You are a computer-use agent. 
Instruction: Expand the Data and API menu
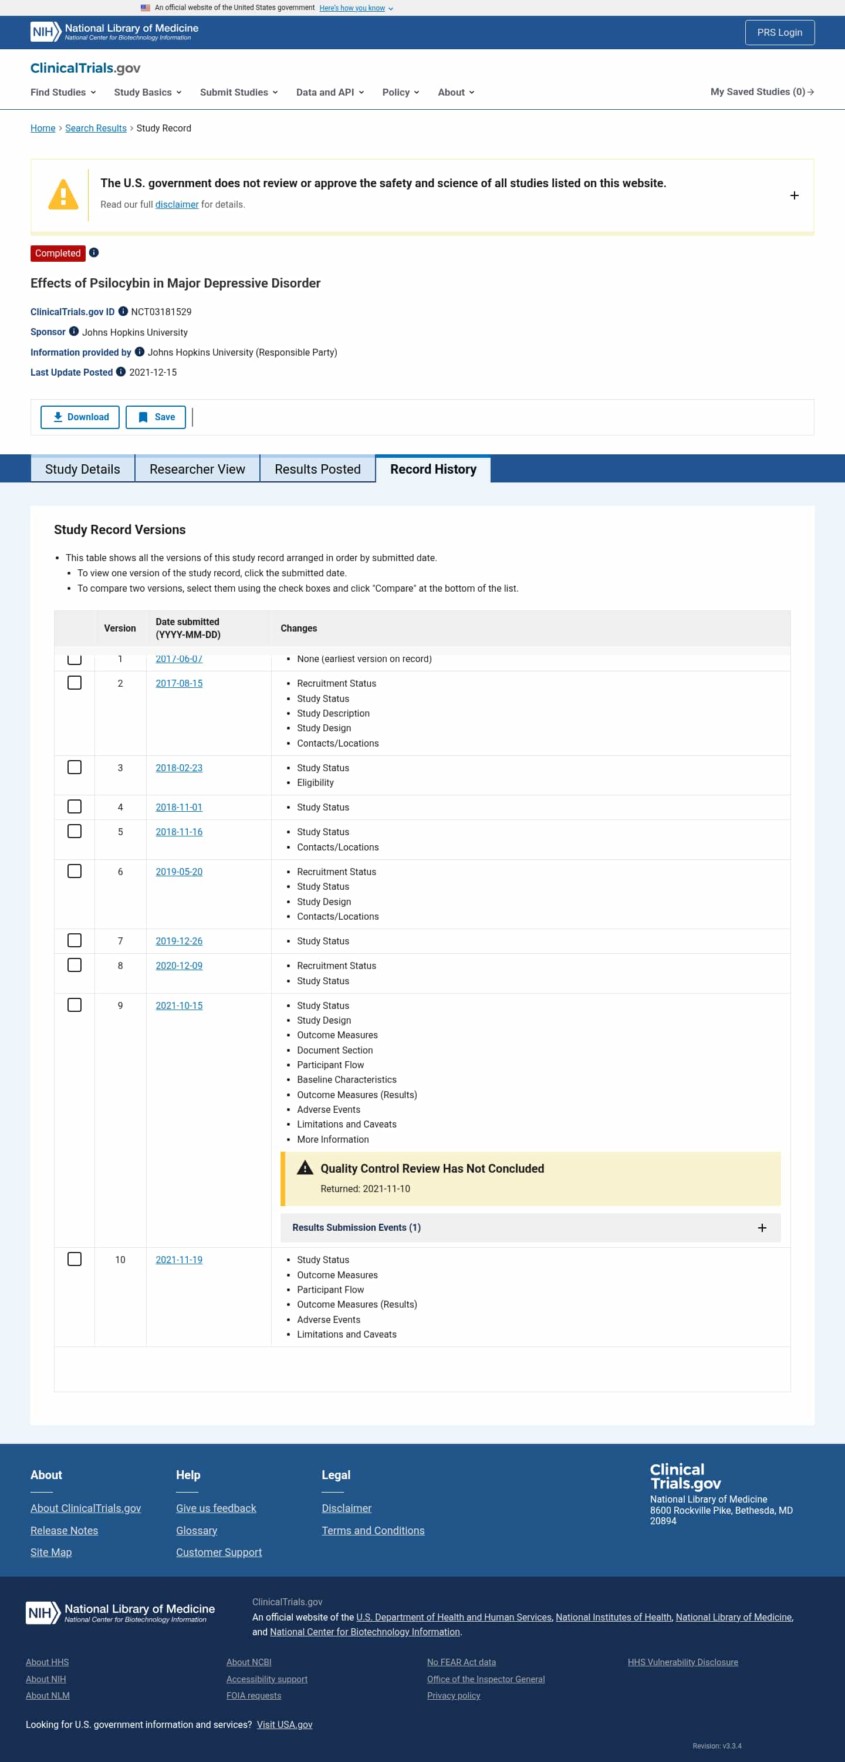click(x=330, y=92)
